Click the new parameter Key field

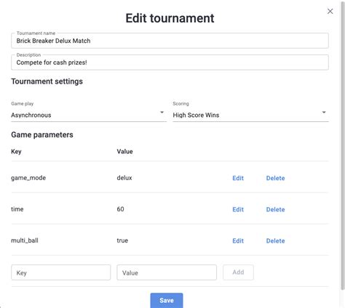[x=61, y=272]
